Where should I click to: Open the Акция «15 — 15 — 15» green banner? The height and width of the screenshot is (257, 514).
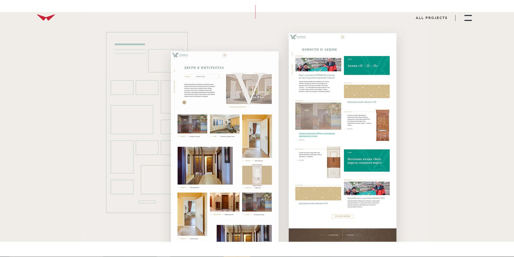pos(367,66)
